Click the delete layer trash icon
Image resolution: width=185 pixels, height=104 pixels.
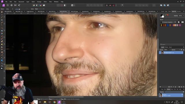184,87
